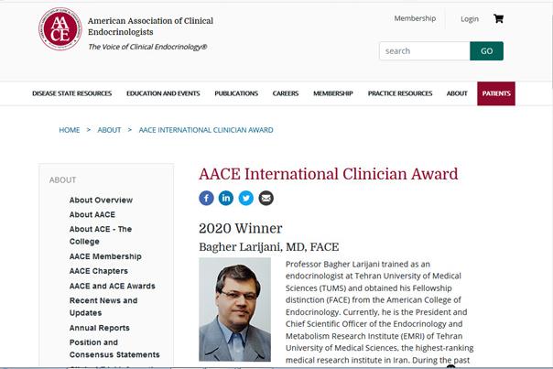Click the maroon Patients tab
This screenshot has height=369, width=553.
pyautogui.click(x=495, y=93)
